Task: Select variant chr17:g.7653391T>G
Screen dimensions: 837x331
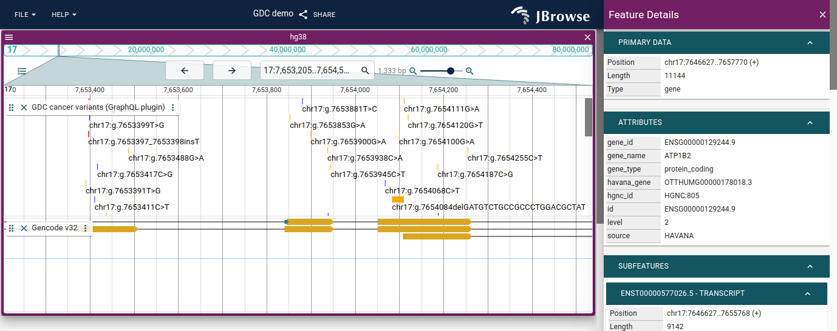Action: [123, 191]
